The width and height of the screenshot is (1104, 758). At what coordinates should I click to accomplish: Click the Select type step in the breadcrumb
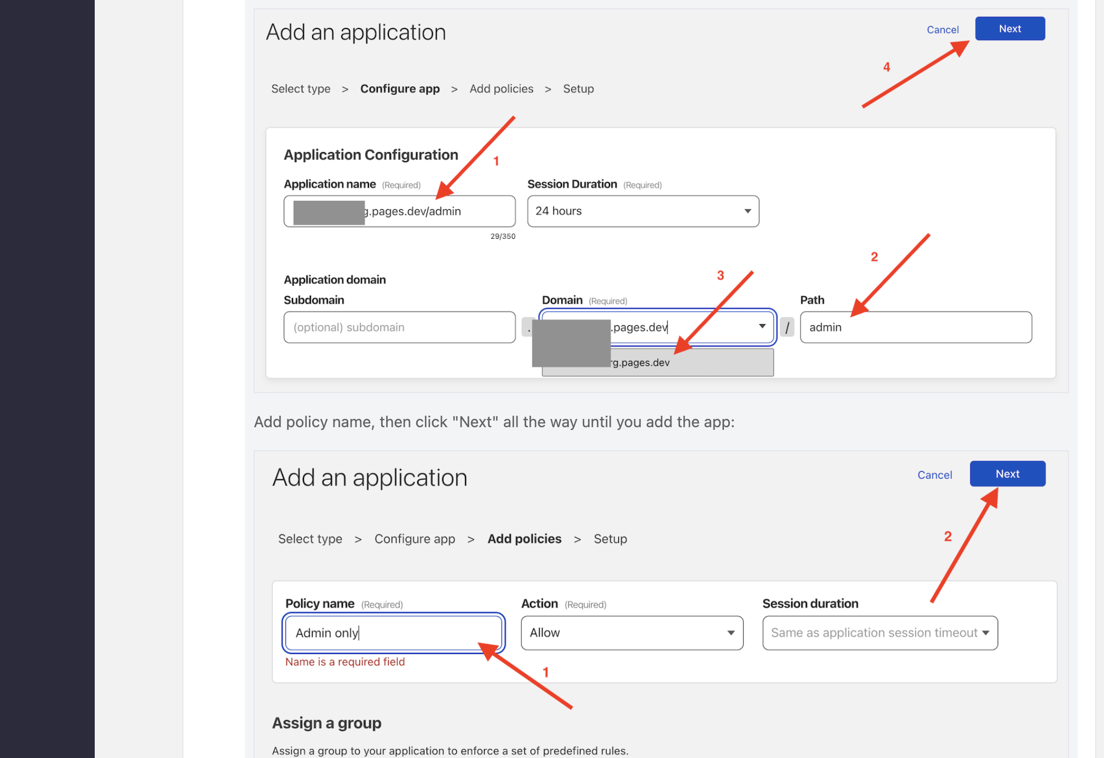coord(301,89)
